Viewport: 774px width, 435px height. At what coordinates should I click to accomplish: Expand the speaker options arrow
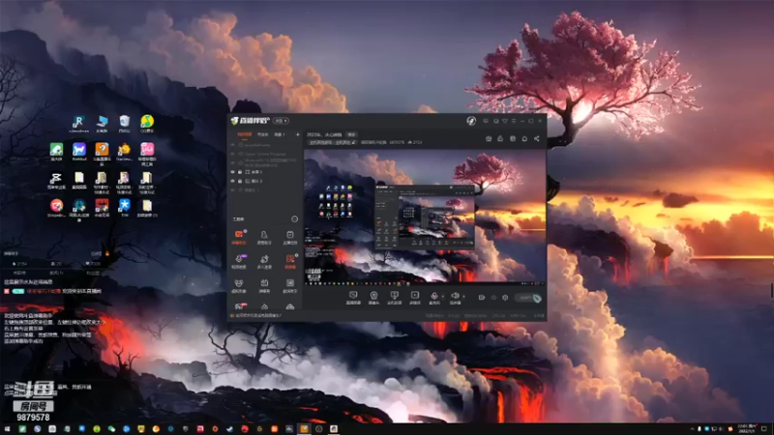[x=463, y=297]
